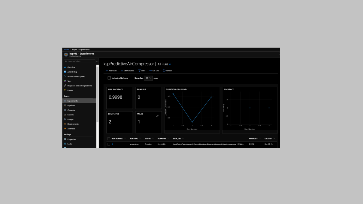
Task: Click the funnel Filter icon
Action: [139, 71]
